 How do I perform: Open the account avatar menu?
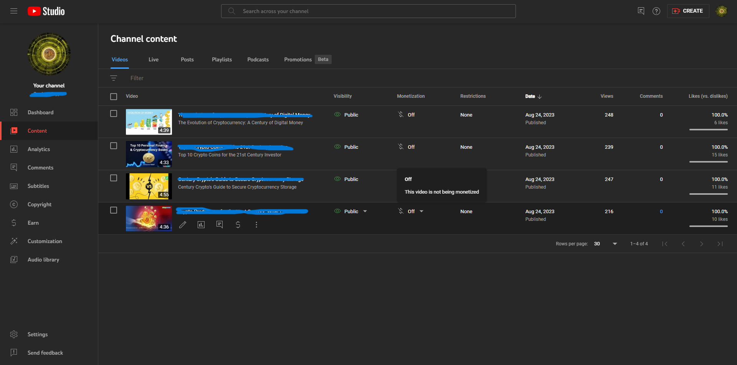pos(722,11)
